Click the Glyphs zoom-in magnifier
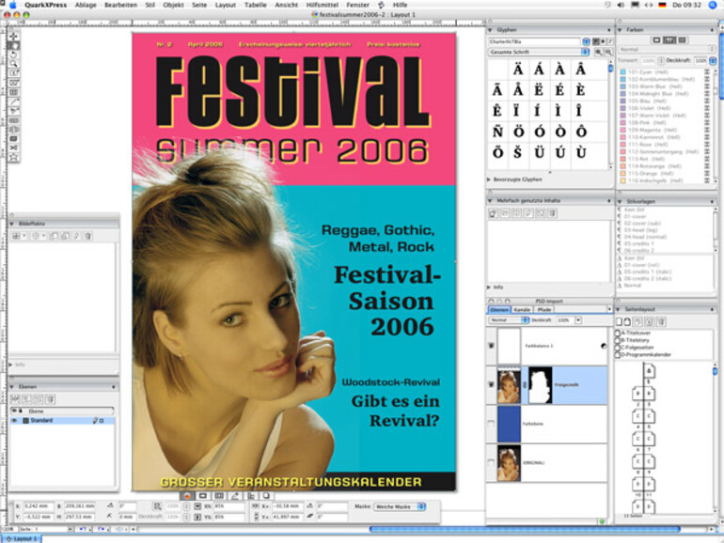 pyautogui.click(x=598, y=52)
